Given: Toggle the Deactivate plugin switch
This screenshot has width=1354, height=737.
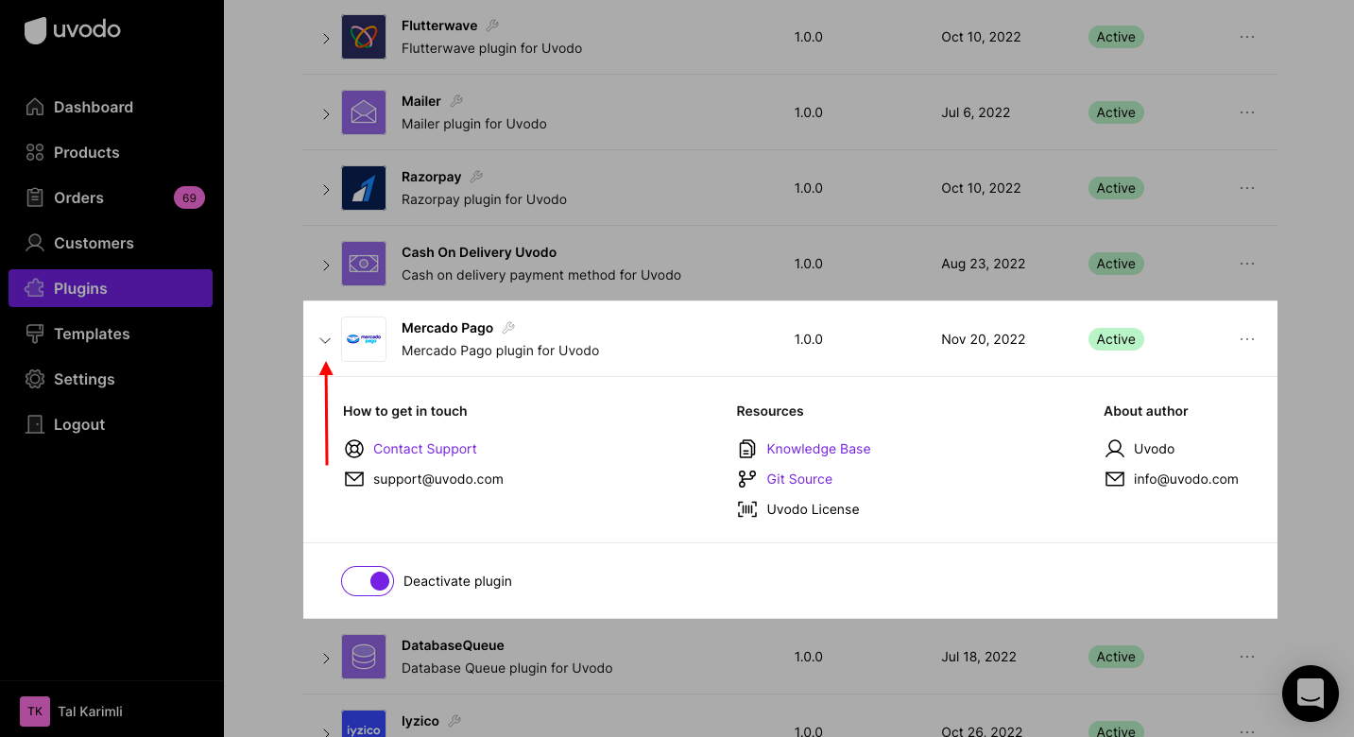Looking at the screenshot, I should [368, 581].
